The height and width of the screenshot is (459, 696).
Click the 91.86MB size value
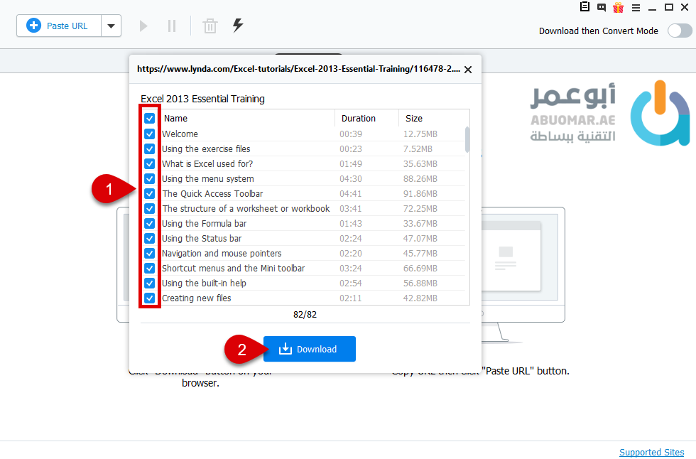420,193
